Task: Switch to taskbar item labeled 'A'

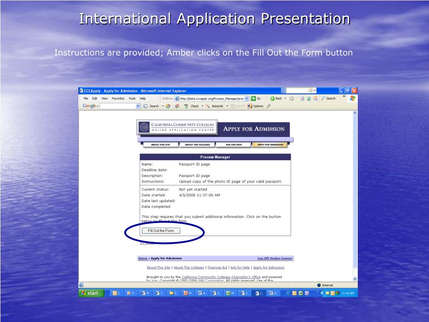Action: coord(202,293)
